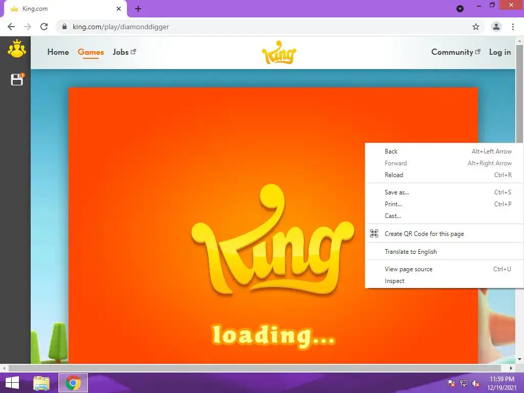Choose Save as... in context menu

445,192
